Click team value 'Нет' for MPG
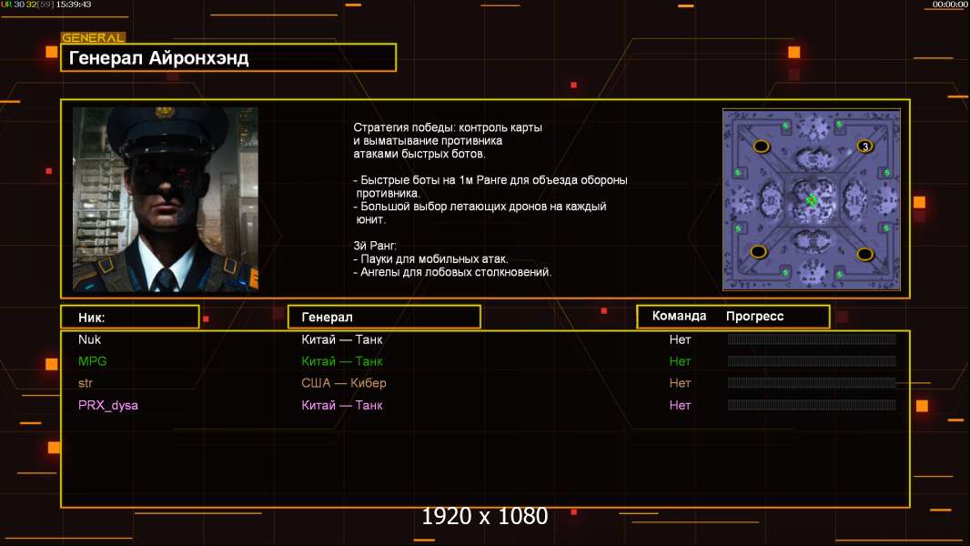Screen dimensions: 970x546 point(680,361)
